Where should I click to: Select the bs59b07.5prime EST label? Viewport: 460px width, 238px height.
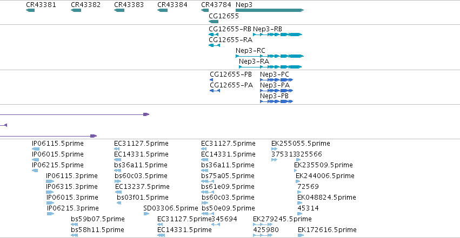pos(98,219)
